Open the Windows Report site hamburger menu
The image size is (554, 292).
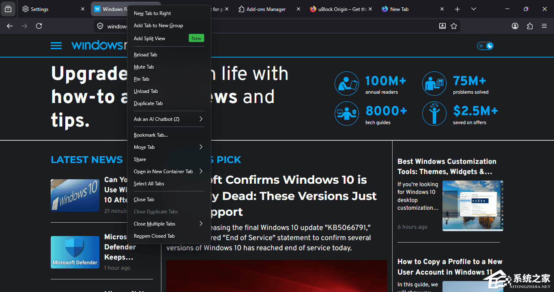click(x=56, y=46)
